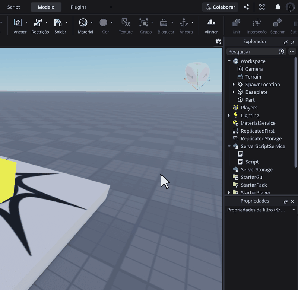
Task: Switch to the Script tab
Action: click(13, 7)
